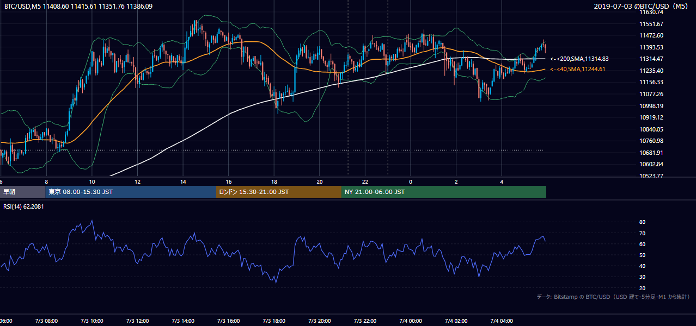The height and width of the screenshot is (326, 696).
Task: Click the RSI scale value 70
Action: 643,233
